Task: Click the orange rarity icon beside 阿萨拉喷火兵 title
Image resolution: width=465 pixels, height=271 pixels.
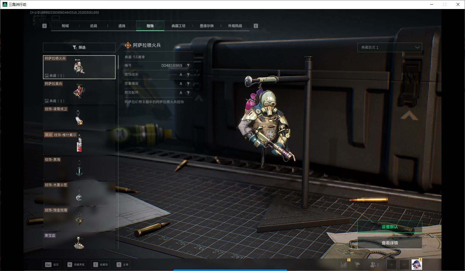Action: click(128, 45)
